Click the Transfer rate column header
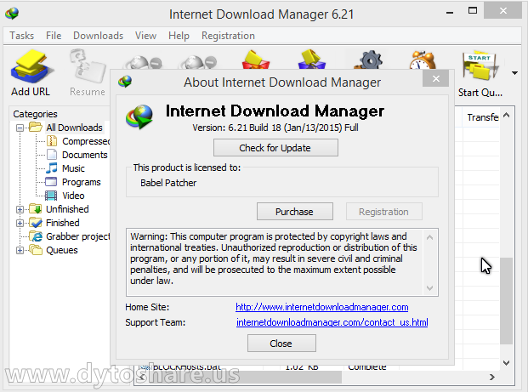 [482, 117]
